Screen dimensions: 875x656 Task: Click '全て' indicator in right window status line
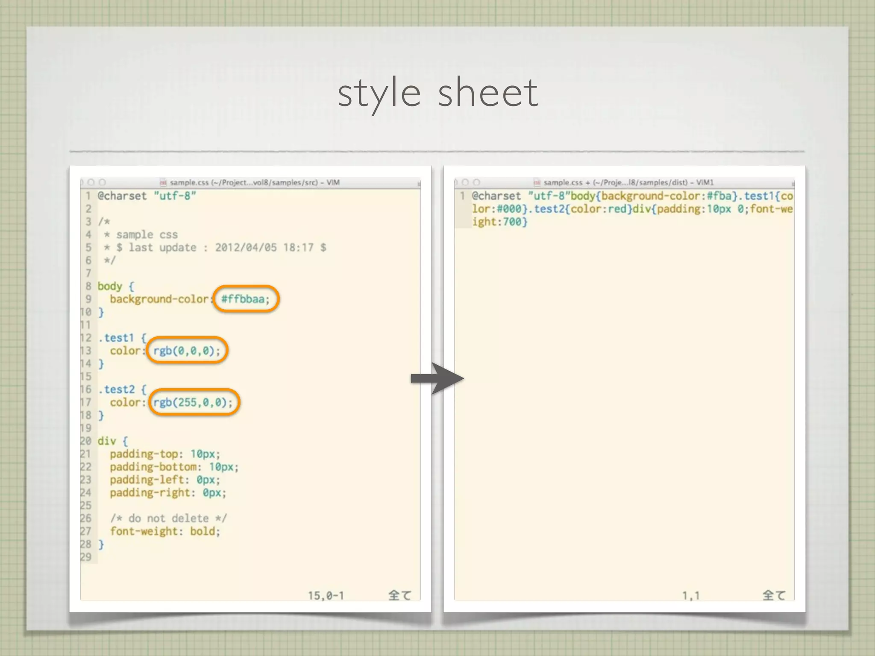774,595
